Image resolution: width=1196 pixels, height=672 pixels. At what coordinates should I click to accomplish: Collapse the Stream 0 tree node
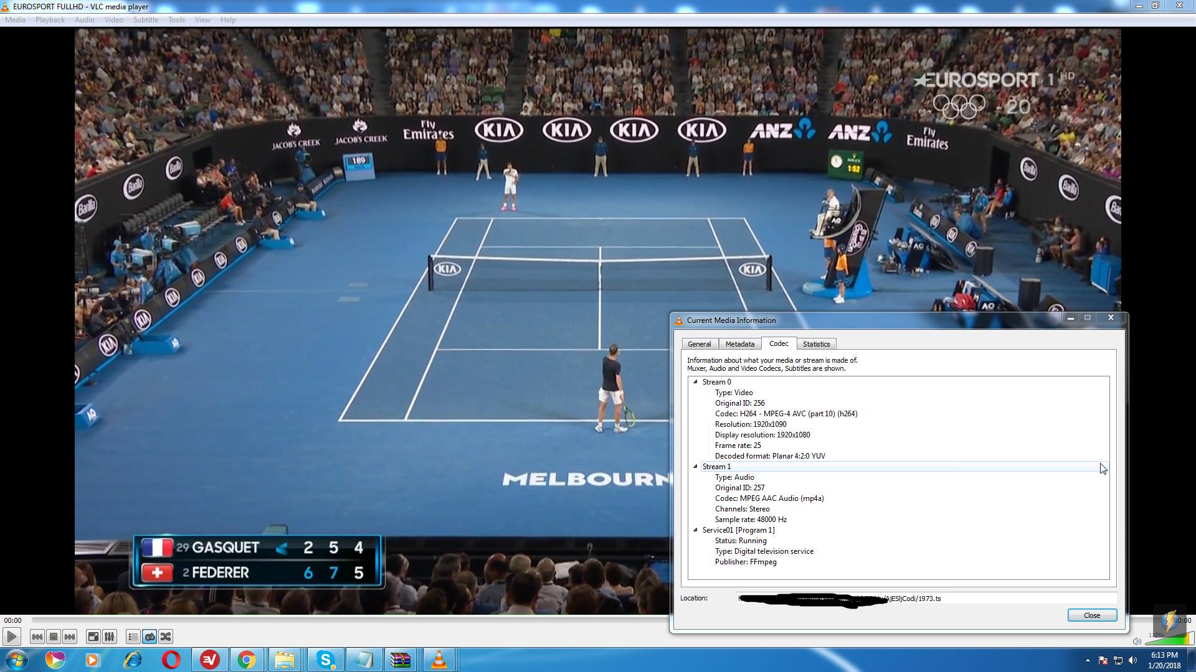695,382
